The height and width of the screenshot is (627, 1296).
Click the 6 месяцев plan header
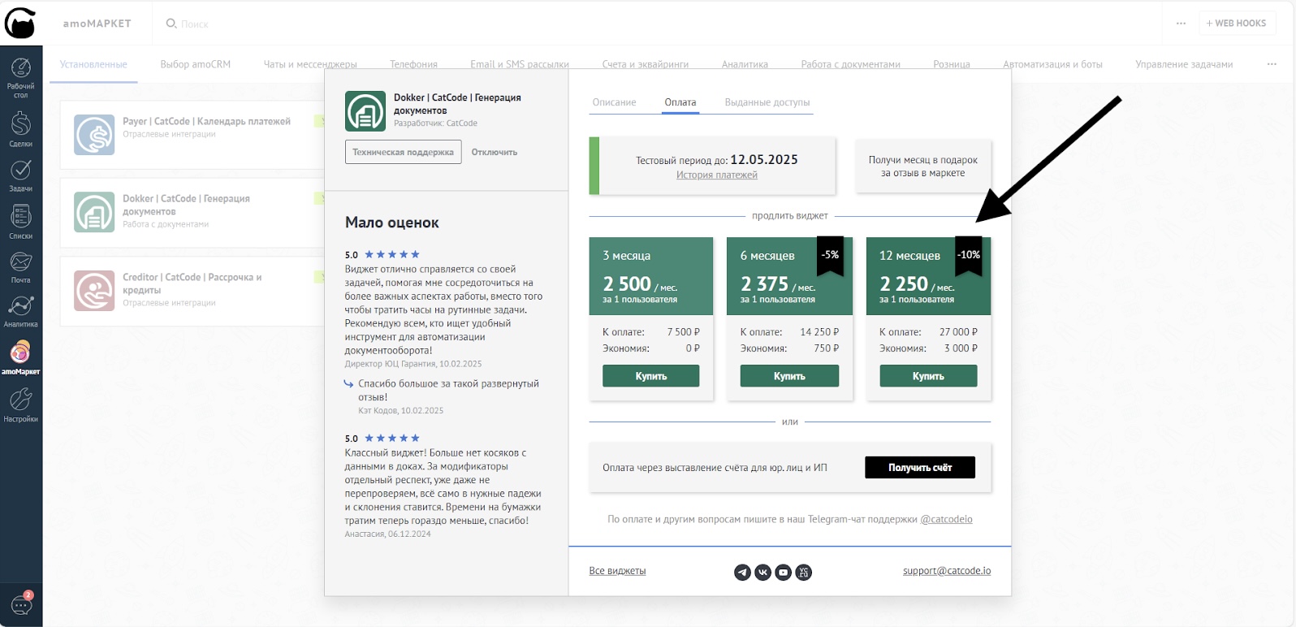click(789, 276)
